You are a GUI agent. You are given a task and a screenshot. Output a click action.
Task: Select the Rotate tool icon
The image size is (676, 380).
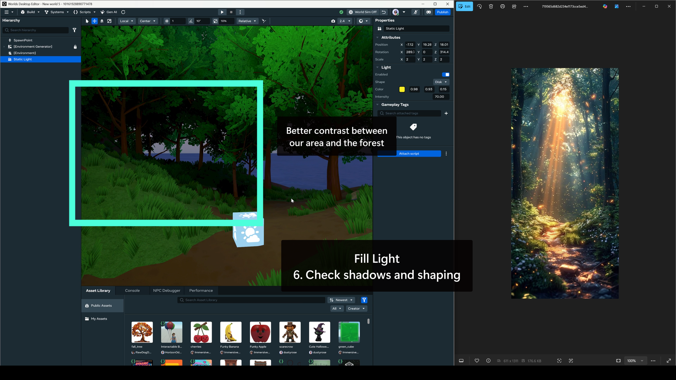pyautogui.click(x=102, y=21)
